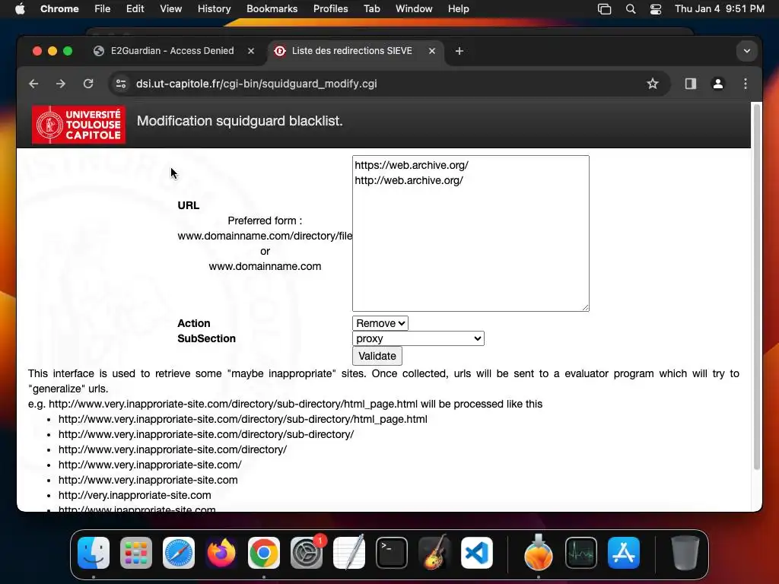Click the bullet ending in html_page.html
This screenshot has width=779, height=584.
pos(243,419)
